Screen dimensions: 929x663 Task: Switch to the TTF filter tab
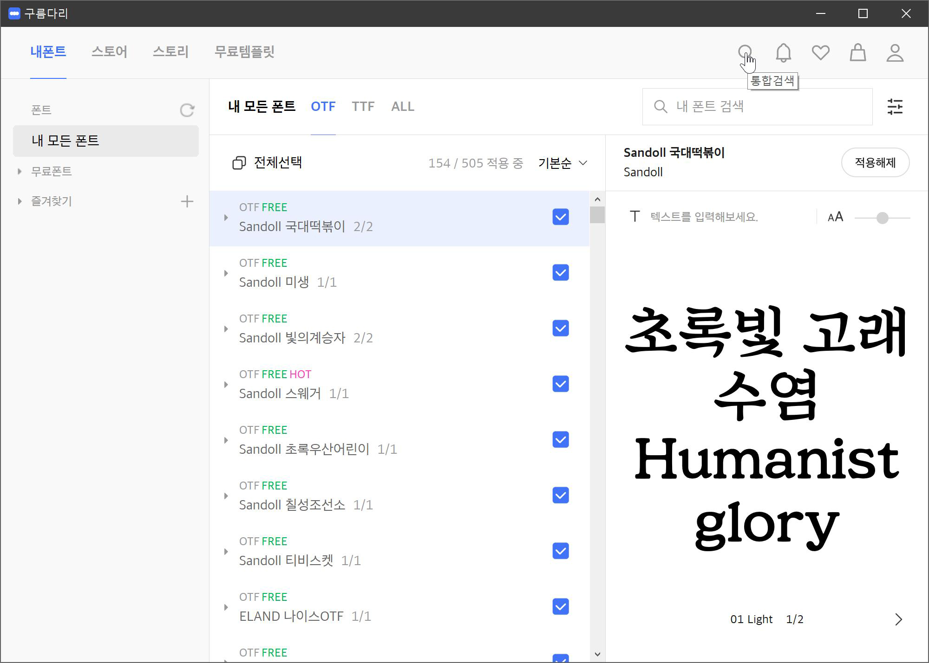pyautogui.click(x=363, y=107)
